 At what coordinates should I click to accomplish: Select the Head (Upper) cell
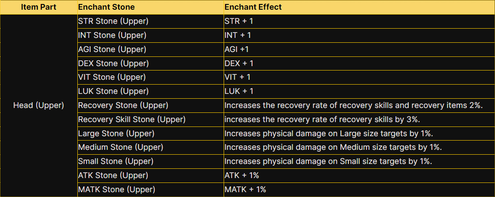pos(38,105)
